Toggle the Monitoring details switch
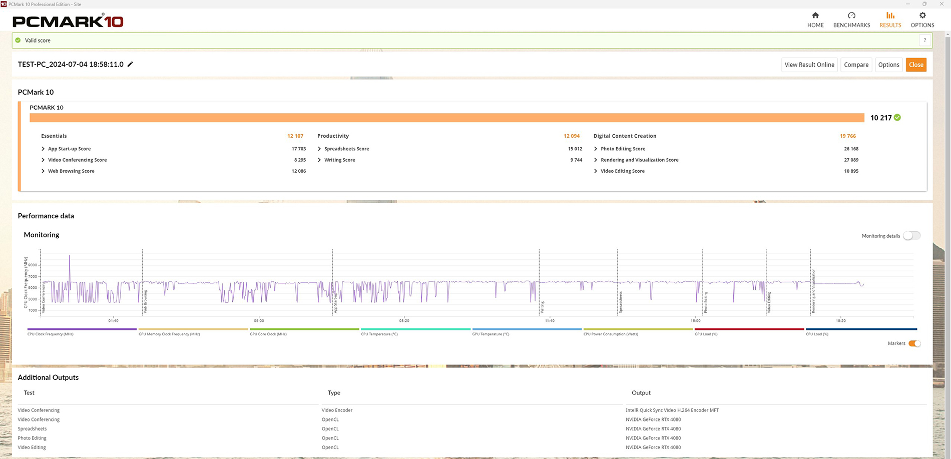The height and width of the screenshot is (459, 951). coord(911,236)
